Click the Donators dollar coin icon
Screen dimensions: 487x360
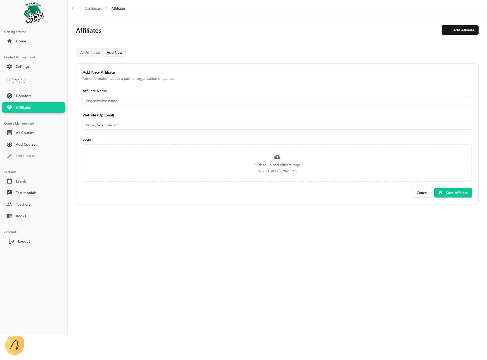pos(9,96)
